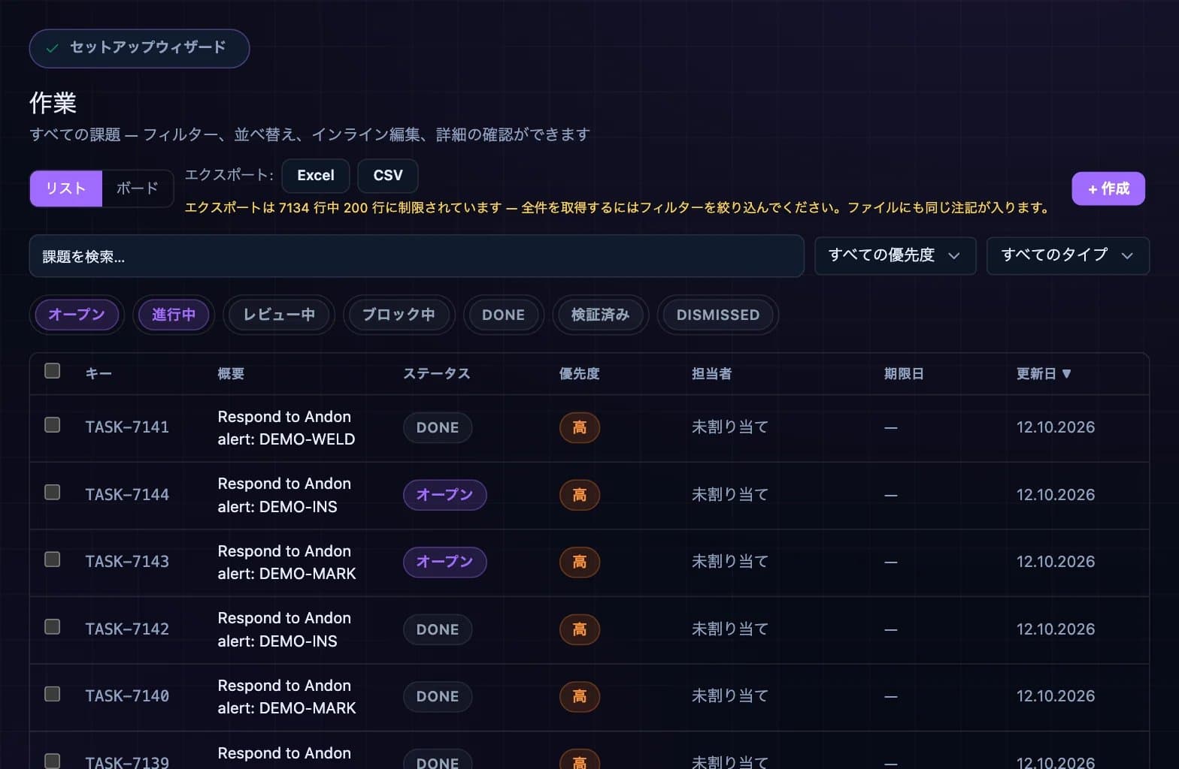Click the + 作成 create button
Image resolution: width=1179 pixels, height=769 pixels.
coord(1108,188)
